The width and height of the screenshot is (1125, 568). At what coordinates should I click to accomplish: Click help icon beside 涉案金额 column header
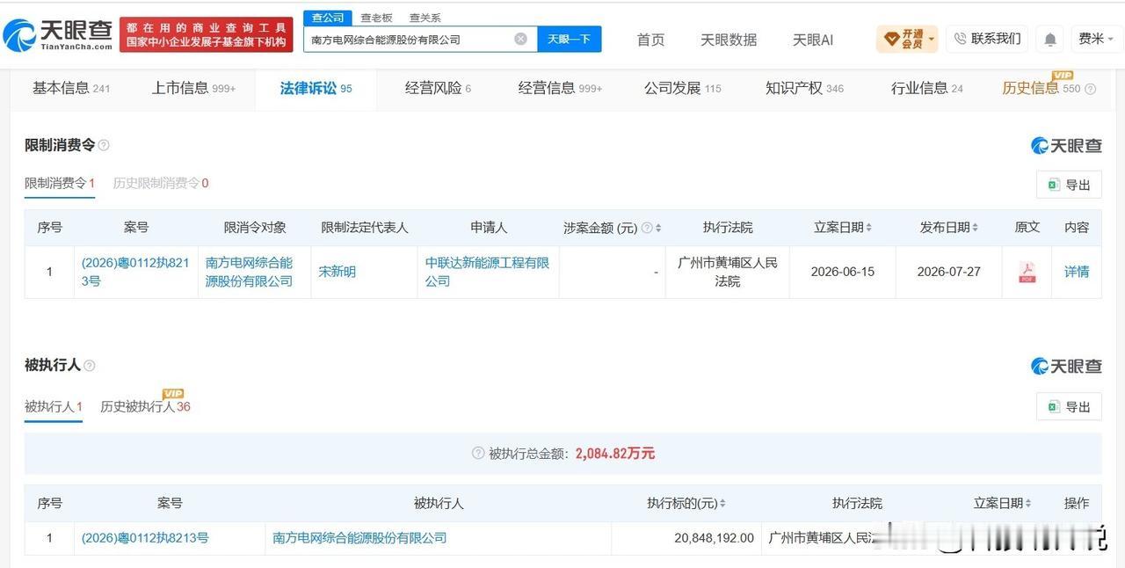[647, 228]
